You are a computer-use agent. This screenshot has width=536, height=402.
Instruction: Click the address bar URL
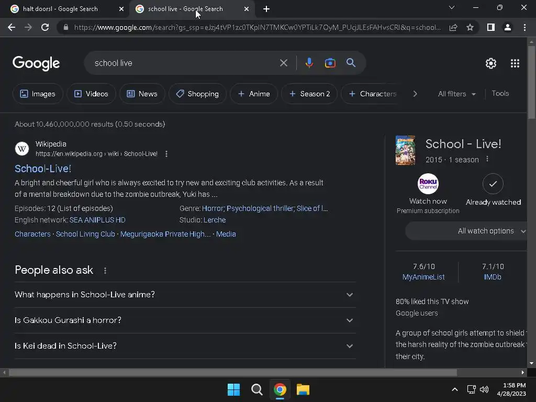257,27
